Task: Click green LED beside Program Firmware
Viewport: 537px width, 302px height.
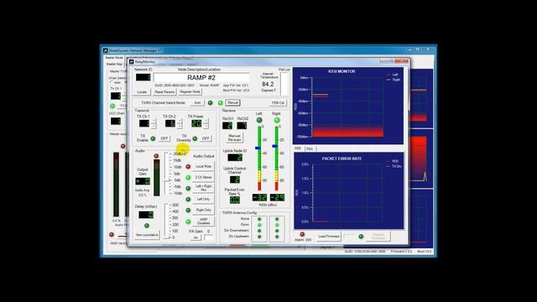Action: point(361,237)
